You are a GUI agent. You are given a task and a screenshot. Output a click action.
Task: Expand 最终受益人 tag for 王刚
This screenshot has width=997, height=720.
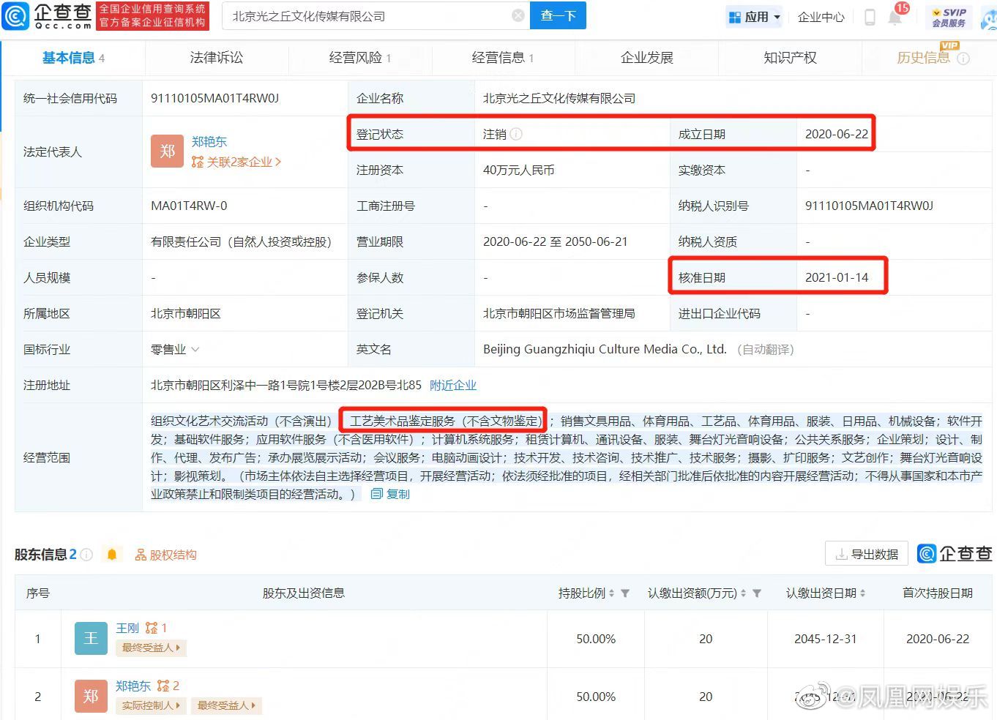tap(152, 648)
